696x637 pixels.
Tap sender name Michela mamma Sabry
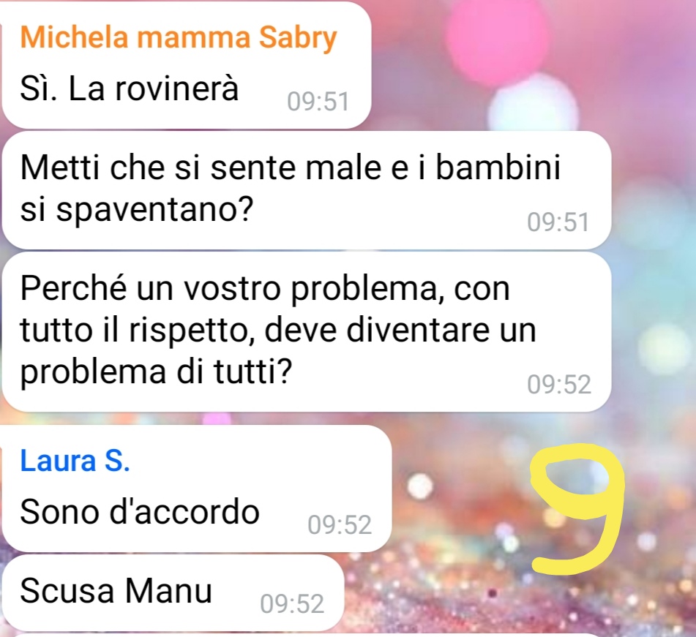(179, 38)
